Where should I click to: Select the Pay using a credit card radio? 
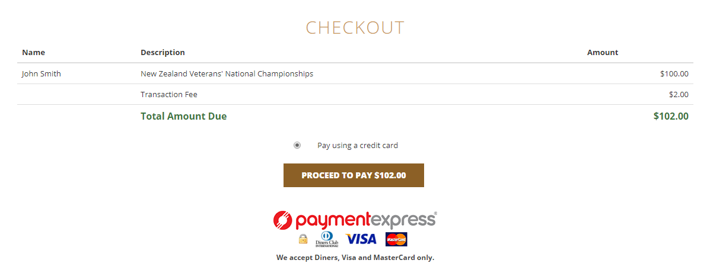click(x=297, y=145)
